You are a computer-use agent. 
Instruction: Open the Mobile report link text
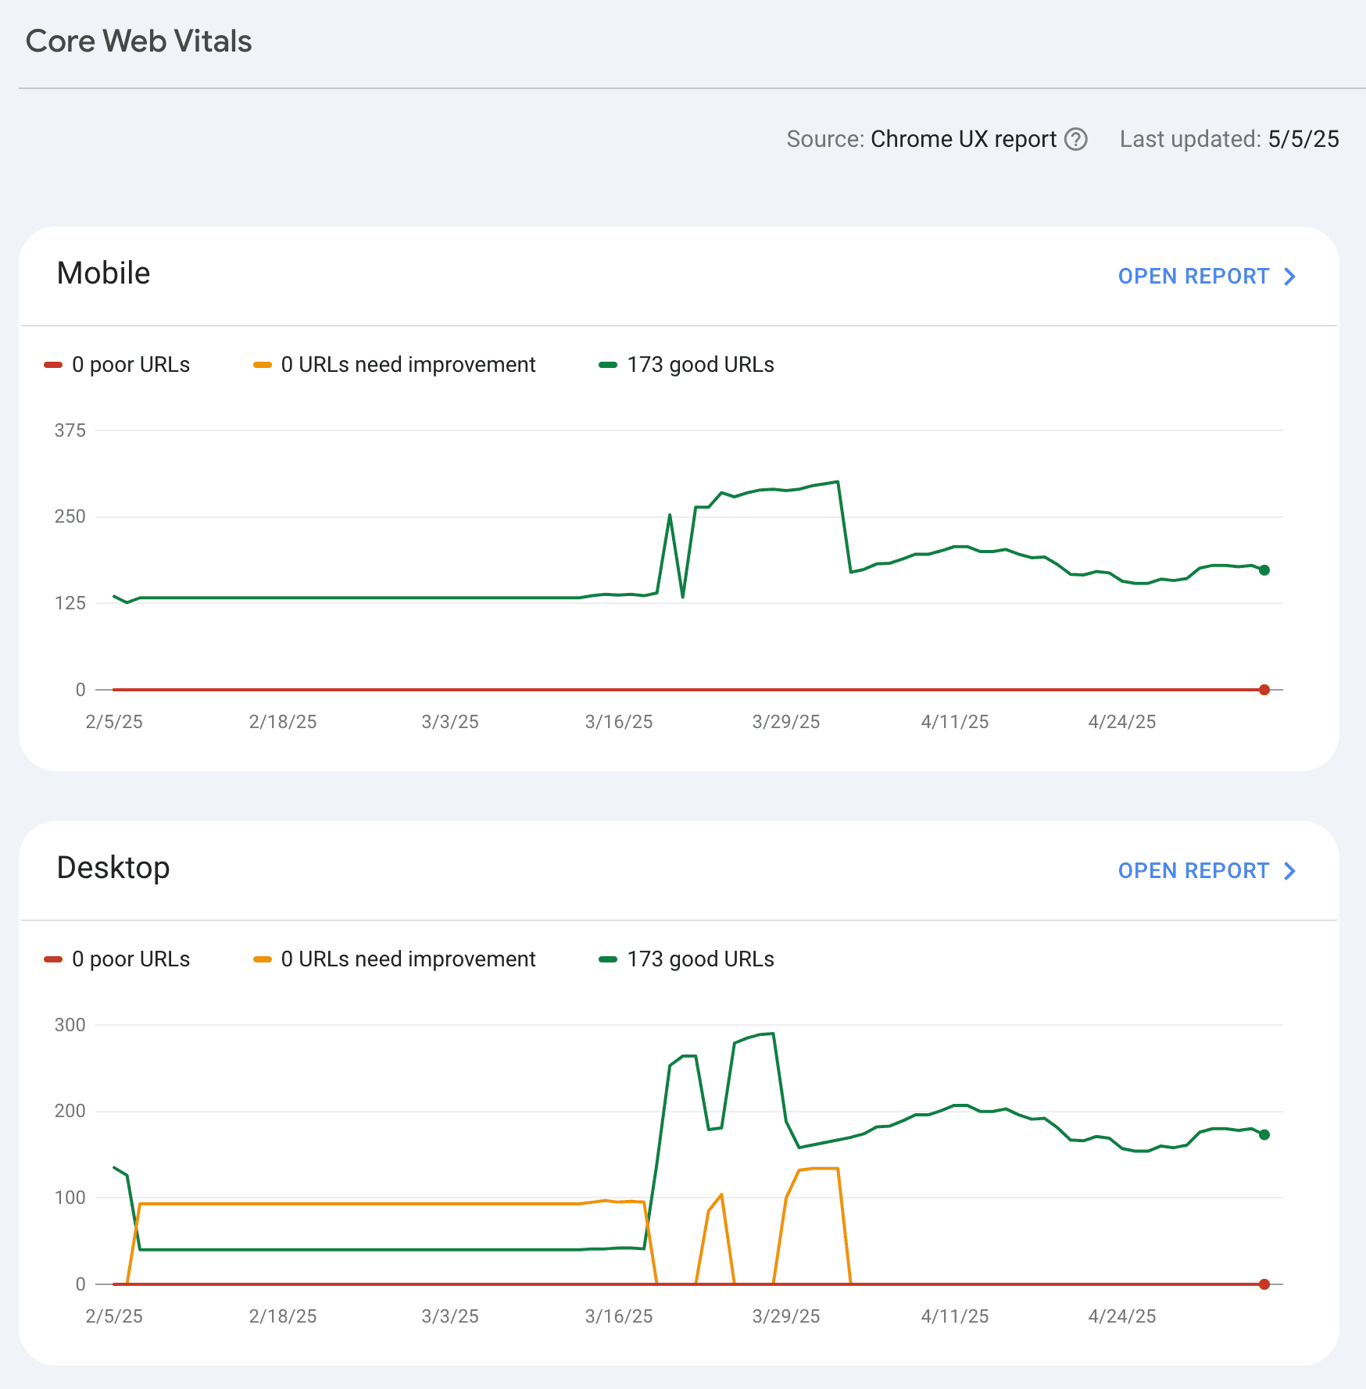pyautogui.click(x=1193, y=277)
